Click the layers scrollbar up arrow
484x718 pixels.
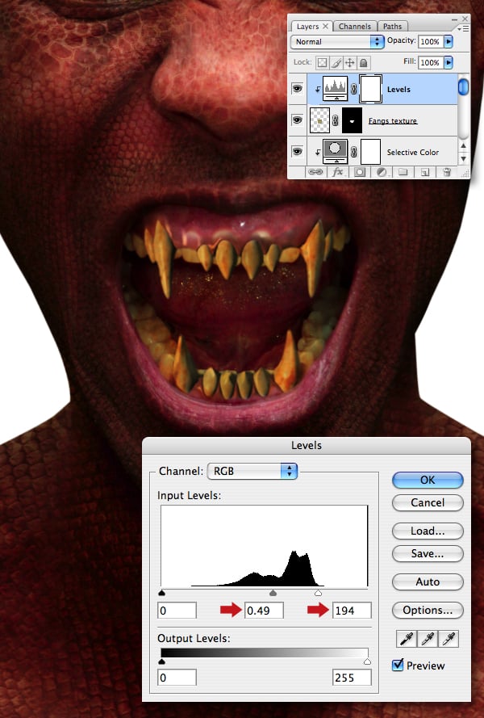tap(463, 145)
